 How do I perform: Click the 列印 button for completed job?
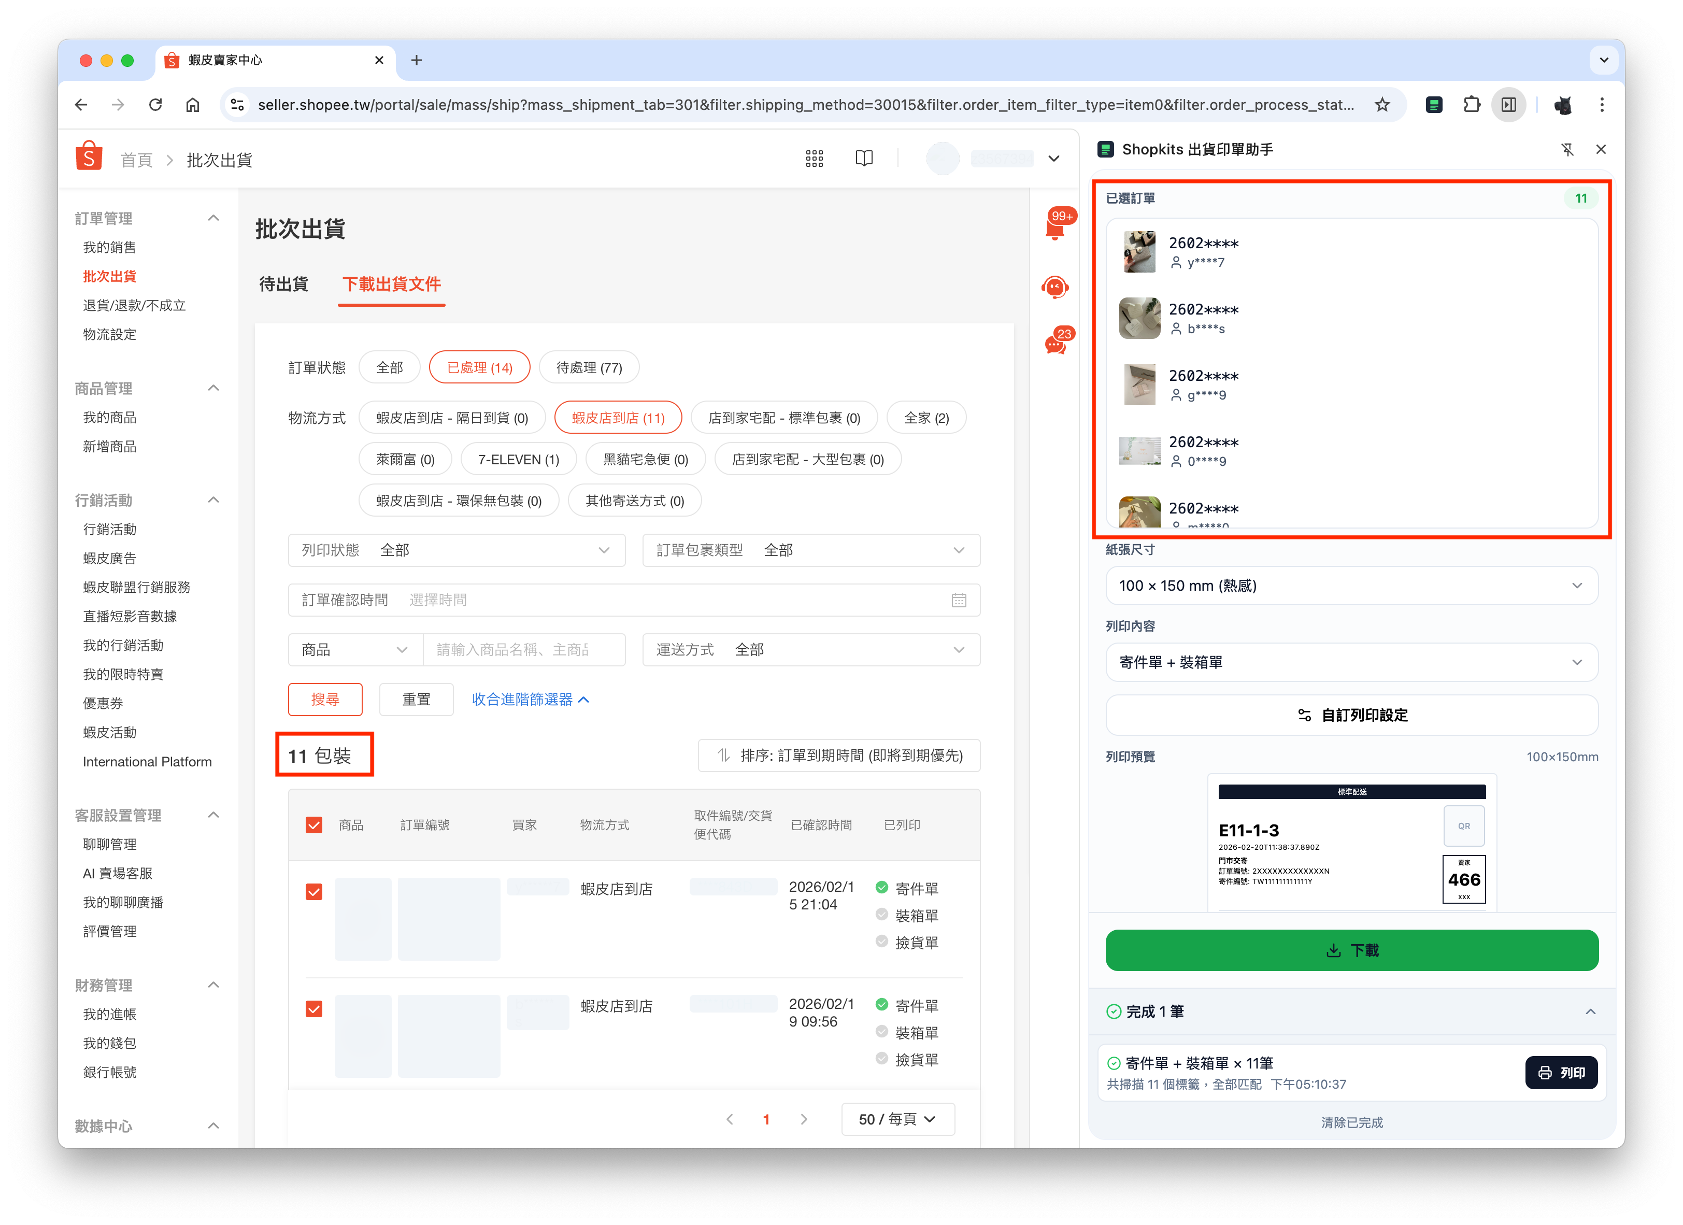click(x=1561, y=1073)
